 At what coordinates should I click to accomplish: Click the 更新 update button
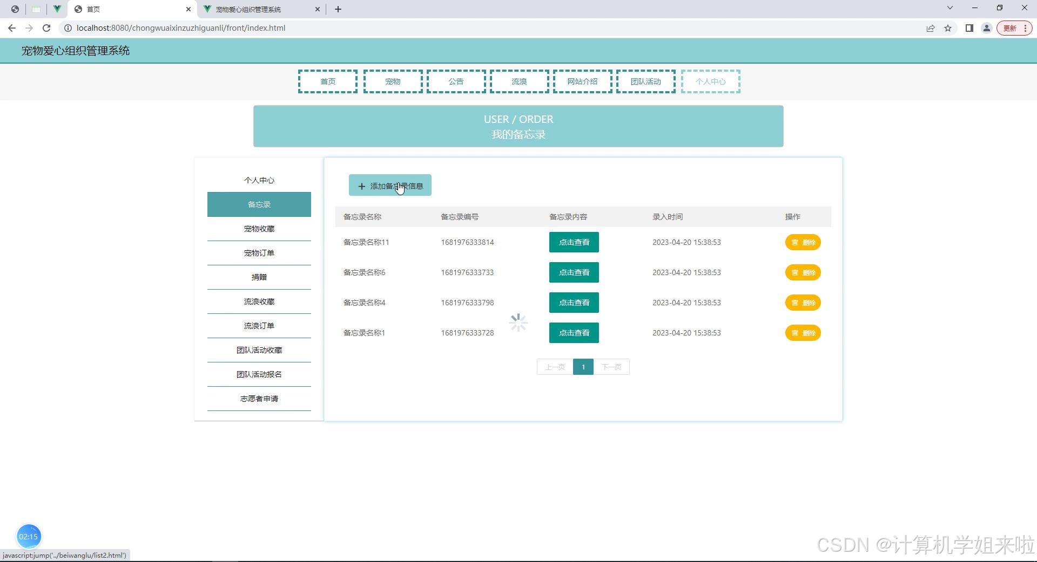[1015, 28]
